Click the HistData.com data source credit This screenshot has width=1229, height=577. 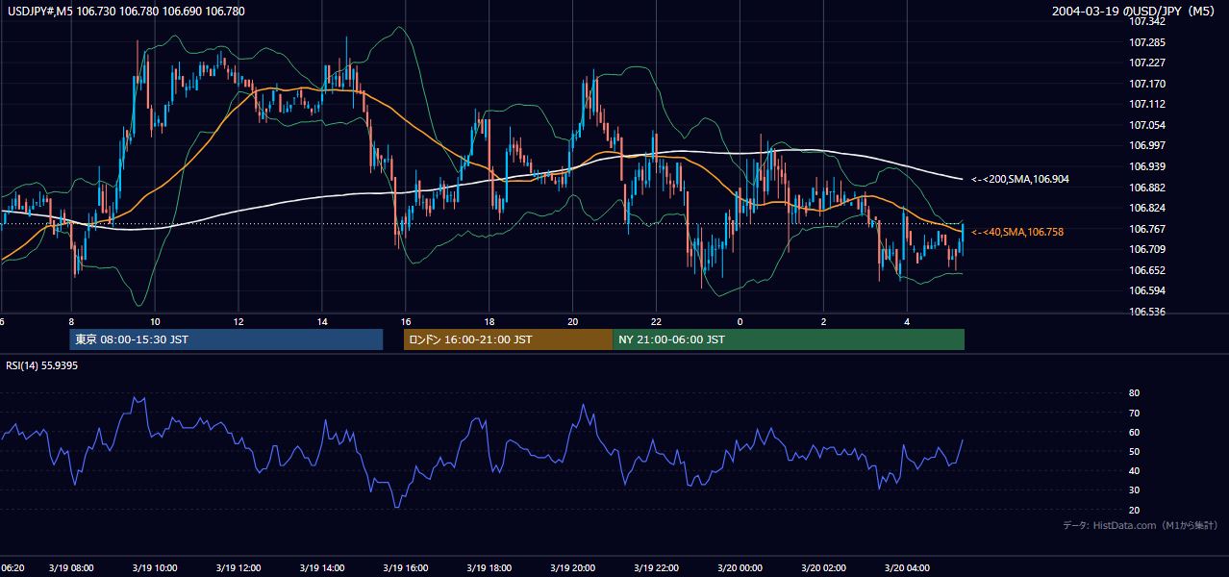(1141, 525)
